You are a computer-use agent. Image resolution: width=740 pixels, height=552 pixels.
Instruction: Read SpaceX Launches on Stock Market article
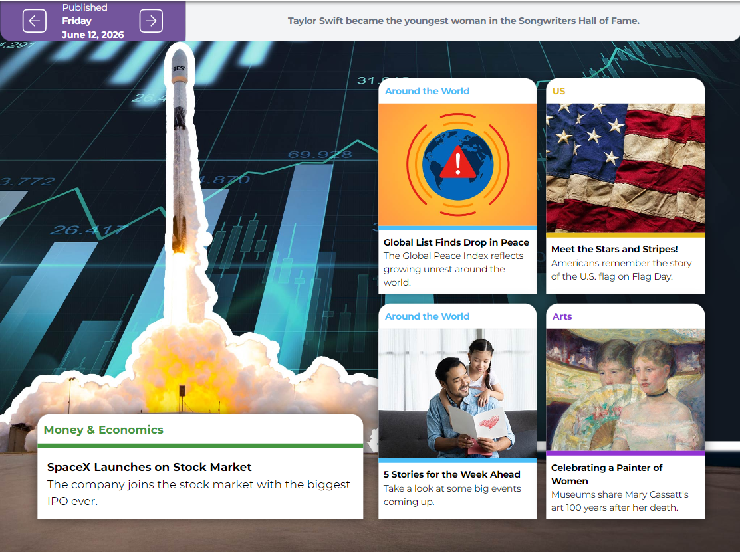click(x=149, y=467)
